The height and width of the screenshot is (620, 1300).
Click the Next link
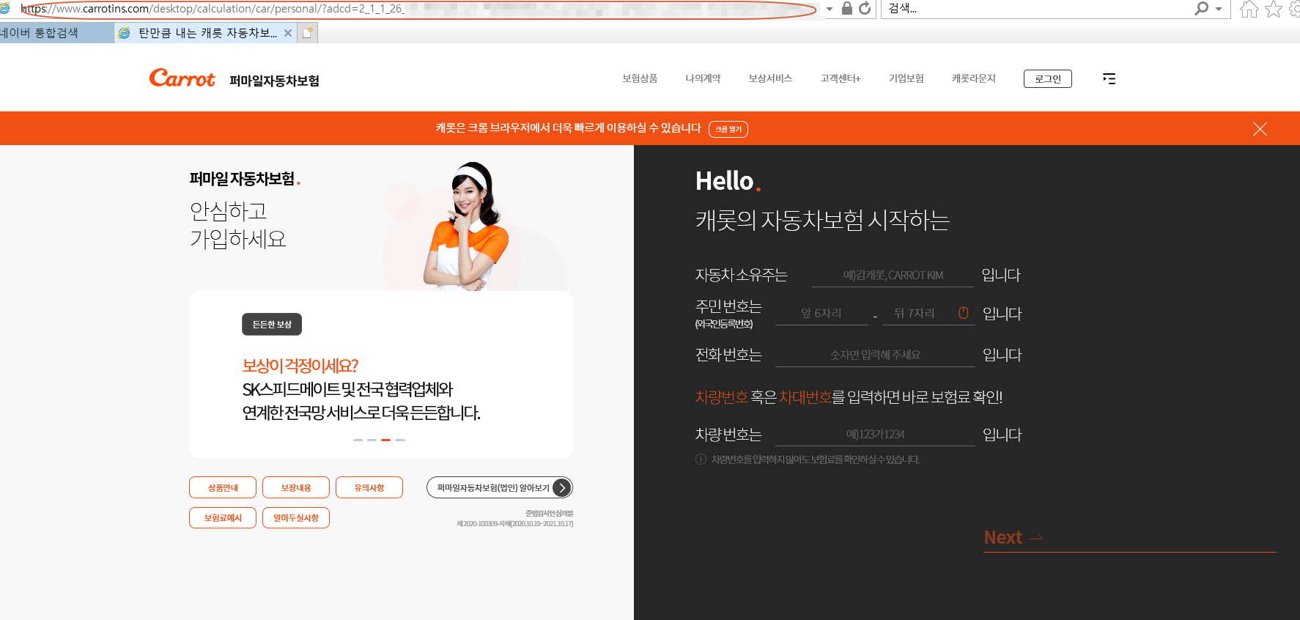point(1013,537)
